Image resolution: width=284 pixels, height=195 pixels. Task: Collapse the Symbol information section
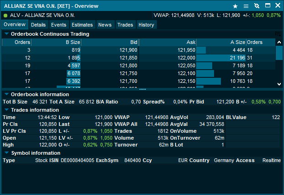[6, 153]
